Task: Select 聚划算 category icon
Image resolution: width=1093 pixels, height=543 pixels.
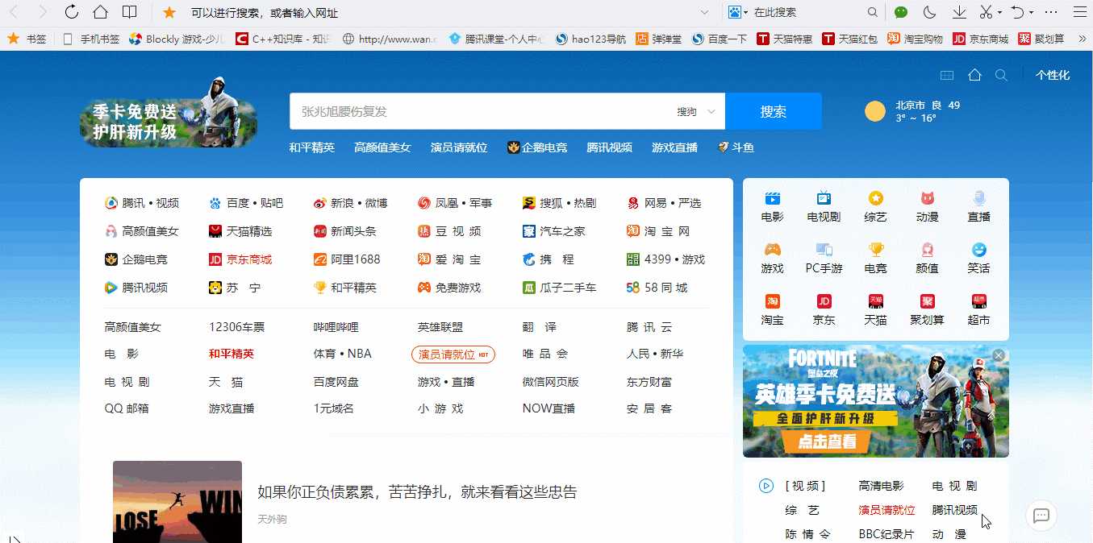Action: pyautogui.click(x=927, y=310)
